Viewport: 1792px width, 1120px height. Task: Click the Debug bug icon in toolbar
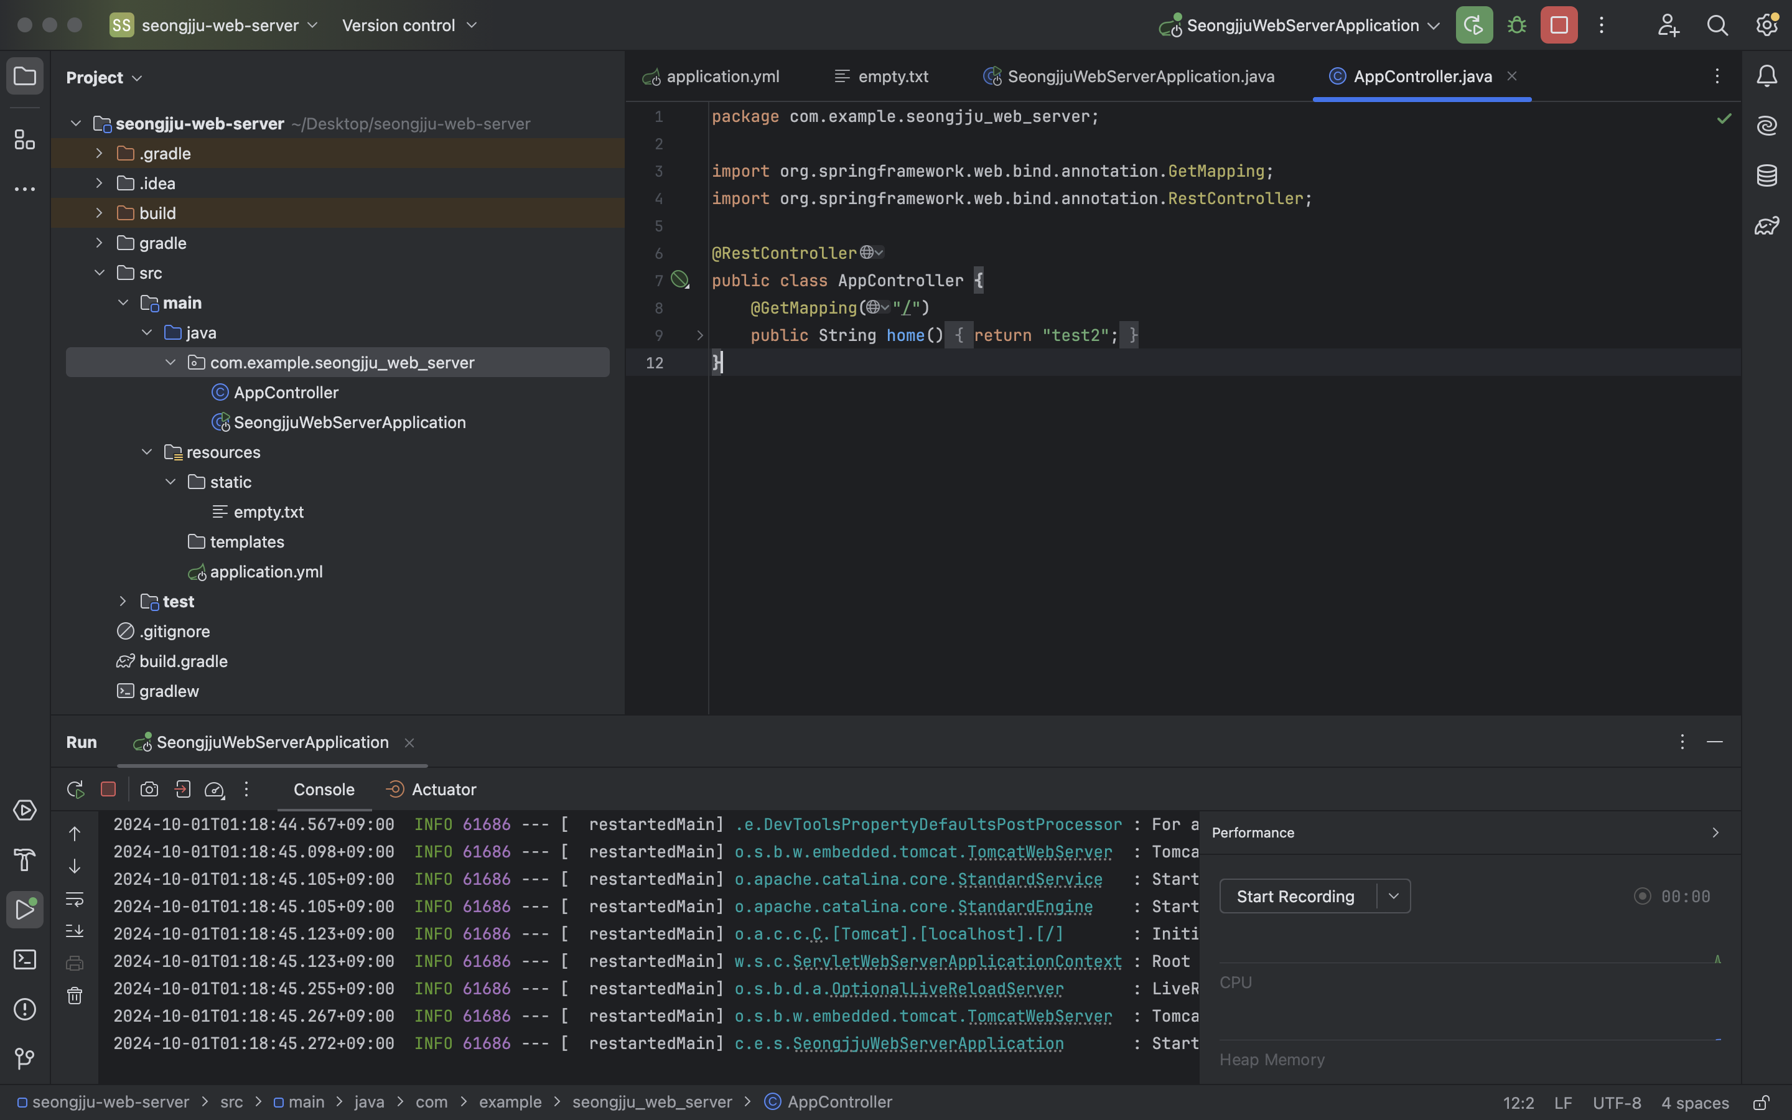pos(1516,25)
